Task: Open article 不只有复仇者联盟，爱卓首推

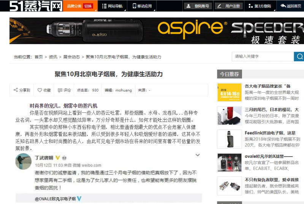Action: coord(272,180)
